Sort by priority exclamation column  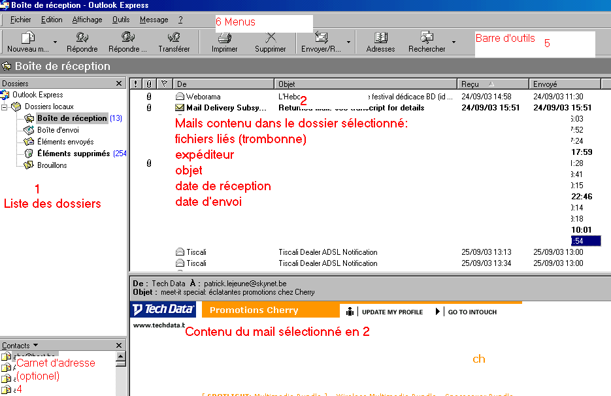135,84
